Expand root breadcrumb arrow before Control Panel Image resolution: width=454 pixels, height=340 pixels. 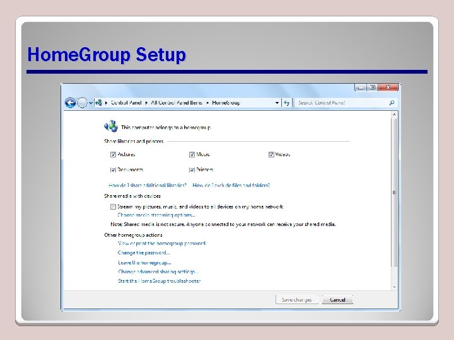[107, 103]
